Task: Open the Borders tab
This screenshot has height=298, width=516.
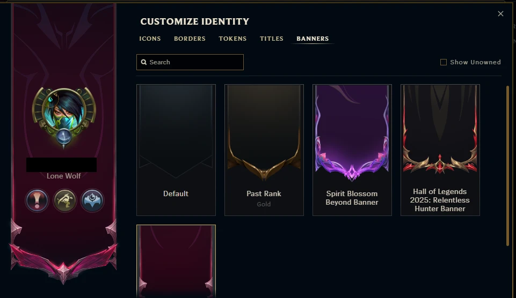Action: coord(190,39)
